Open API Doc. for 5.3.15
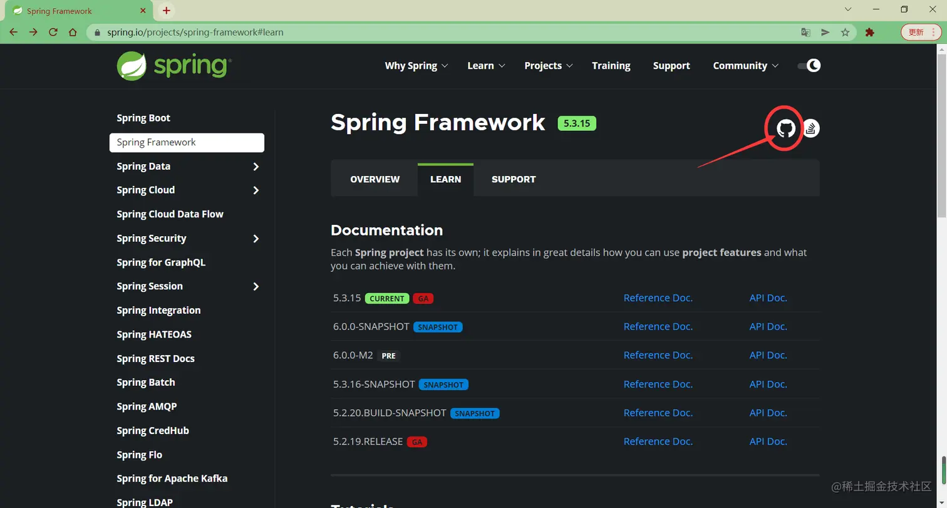The width and height of the screenshot is (947, 508). coord(768,298)
